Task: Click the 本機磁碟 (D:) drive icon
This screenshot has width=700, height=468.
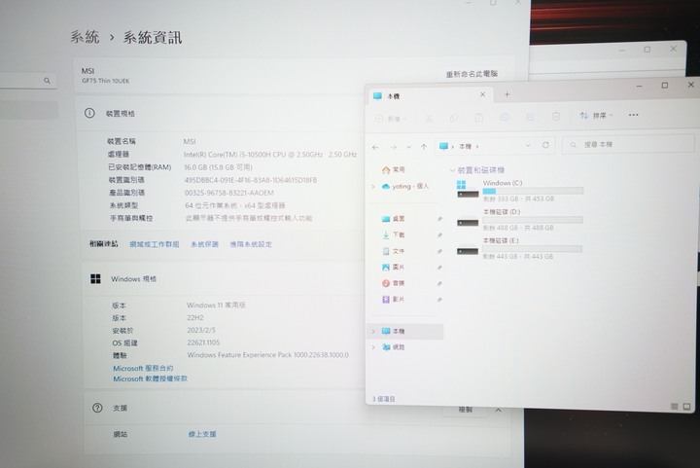Action: (468, 222)
